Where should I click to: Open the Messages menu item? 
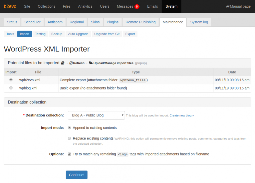(x=125, y=6)
